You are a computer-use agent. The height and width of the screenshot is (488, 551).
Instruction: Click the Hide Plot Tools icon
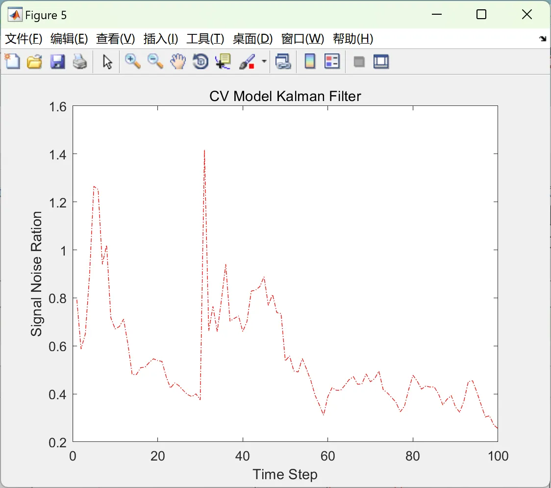click(359, 62)
